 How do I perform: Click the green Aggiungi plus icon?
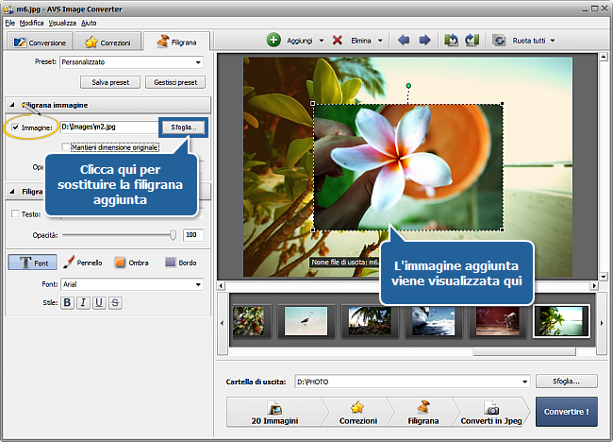tap(273, 41)
